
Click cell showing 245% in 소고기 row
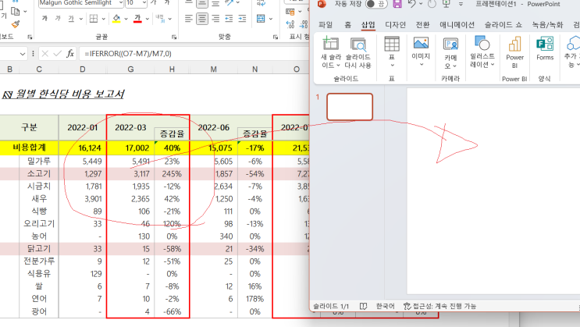tap(172, 174)
